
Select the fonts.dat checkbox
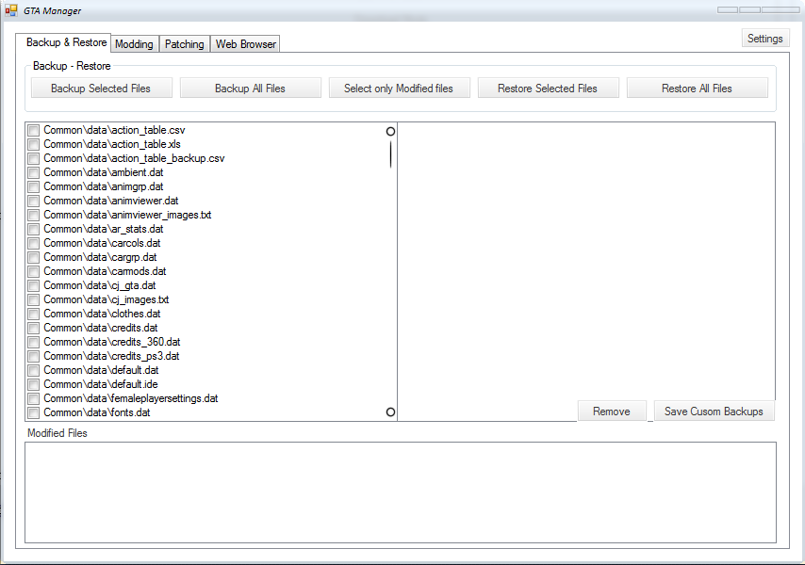[x=33, y=412]
